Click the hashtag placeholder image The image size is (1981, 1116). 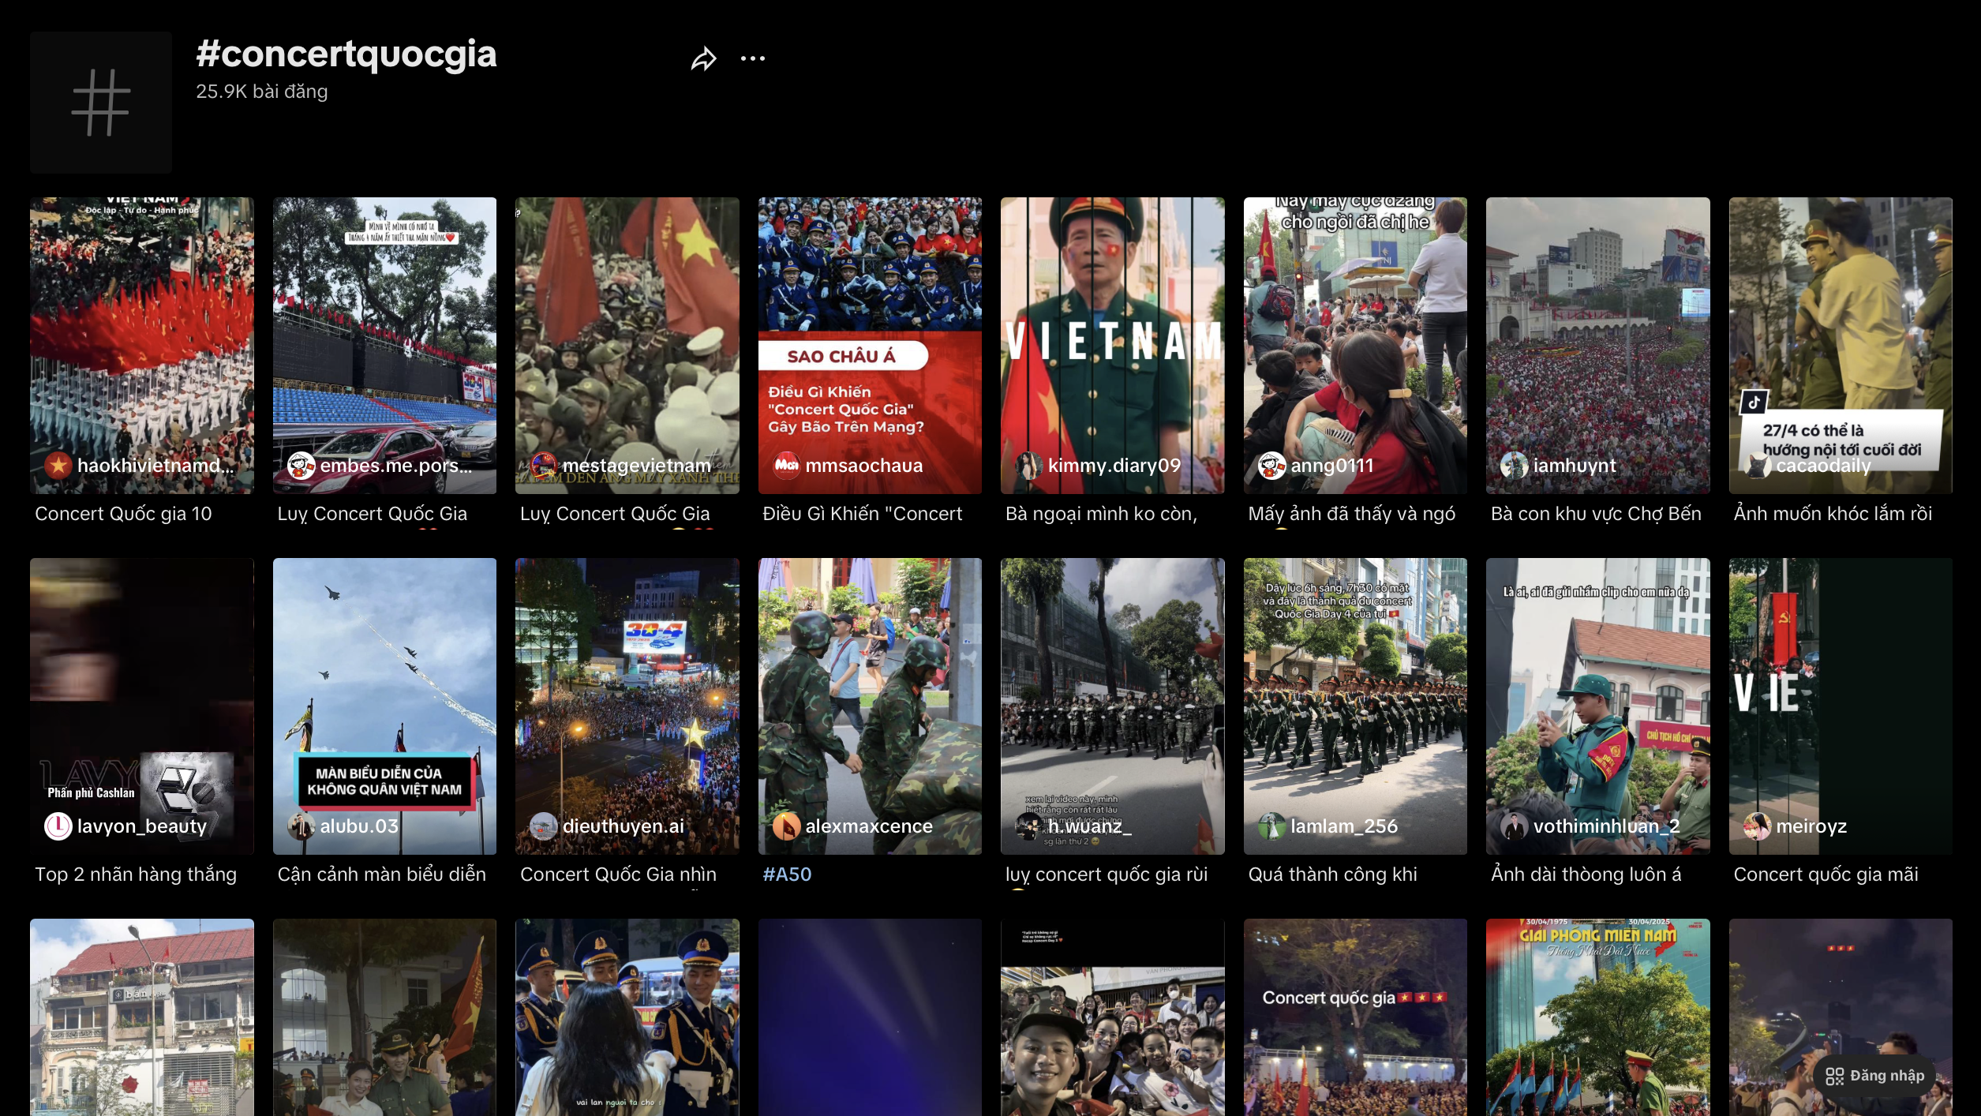[x=101, y=103]
